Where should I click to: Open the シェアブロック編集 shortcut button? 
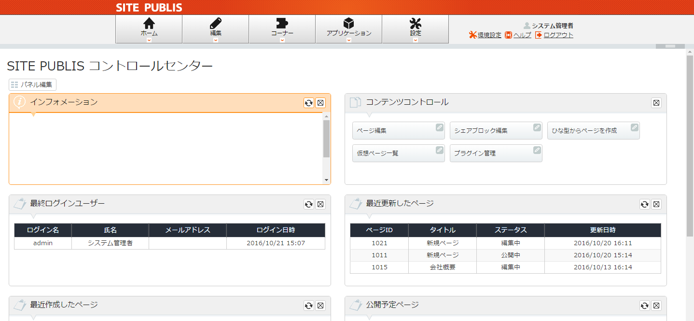point(496,130)
